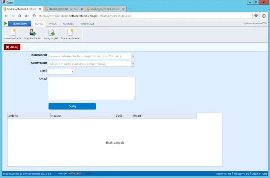Click the Komórka 02 link
This screenshot has height=178, width=270.
click(x=229, y=174)
